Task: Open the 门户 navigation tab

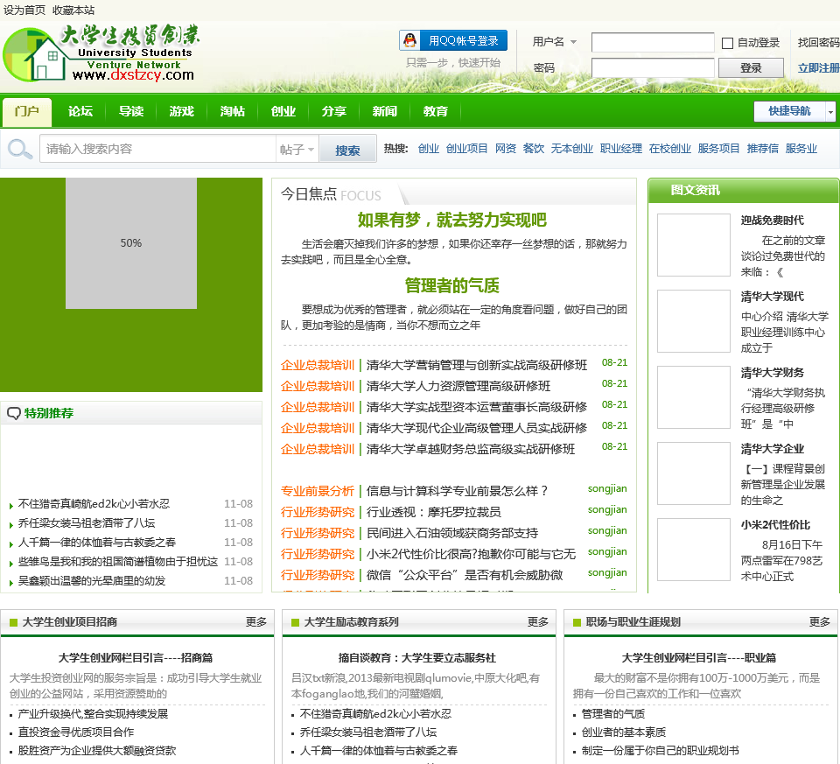Action: pos(27,111)
